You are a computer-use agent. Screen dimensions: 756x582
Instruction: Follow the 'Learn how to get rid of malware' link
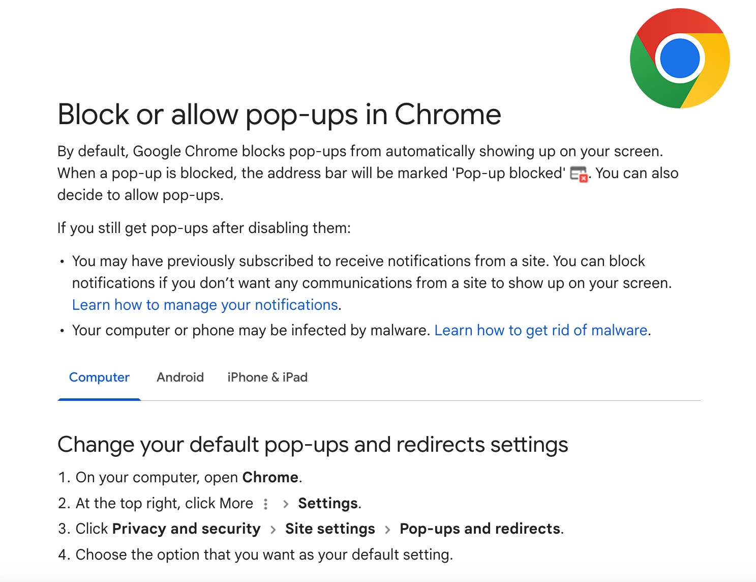pos(540,330)
